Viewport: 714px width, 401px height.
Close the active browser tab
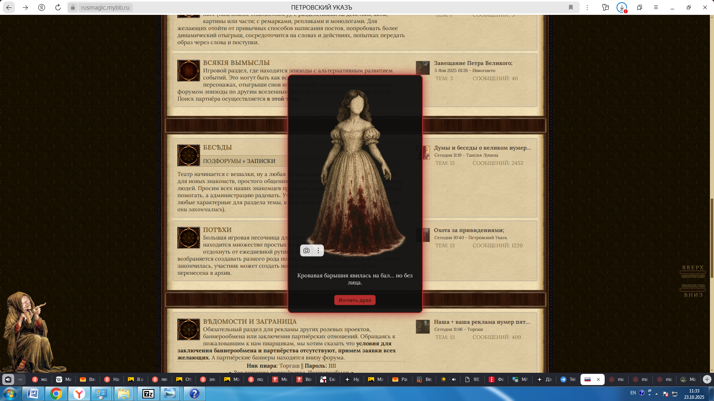598,379
